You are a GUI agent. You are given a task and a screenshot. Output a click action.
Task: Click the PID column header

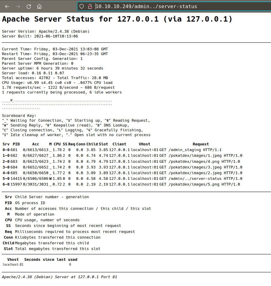(x=16, y=144)
